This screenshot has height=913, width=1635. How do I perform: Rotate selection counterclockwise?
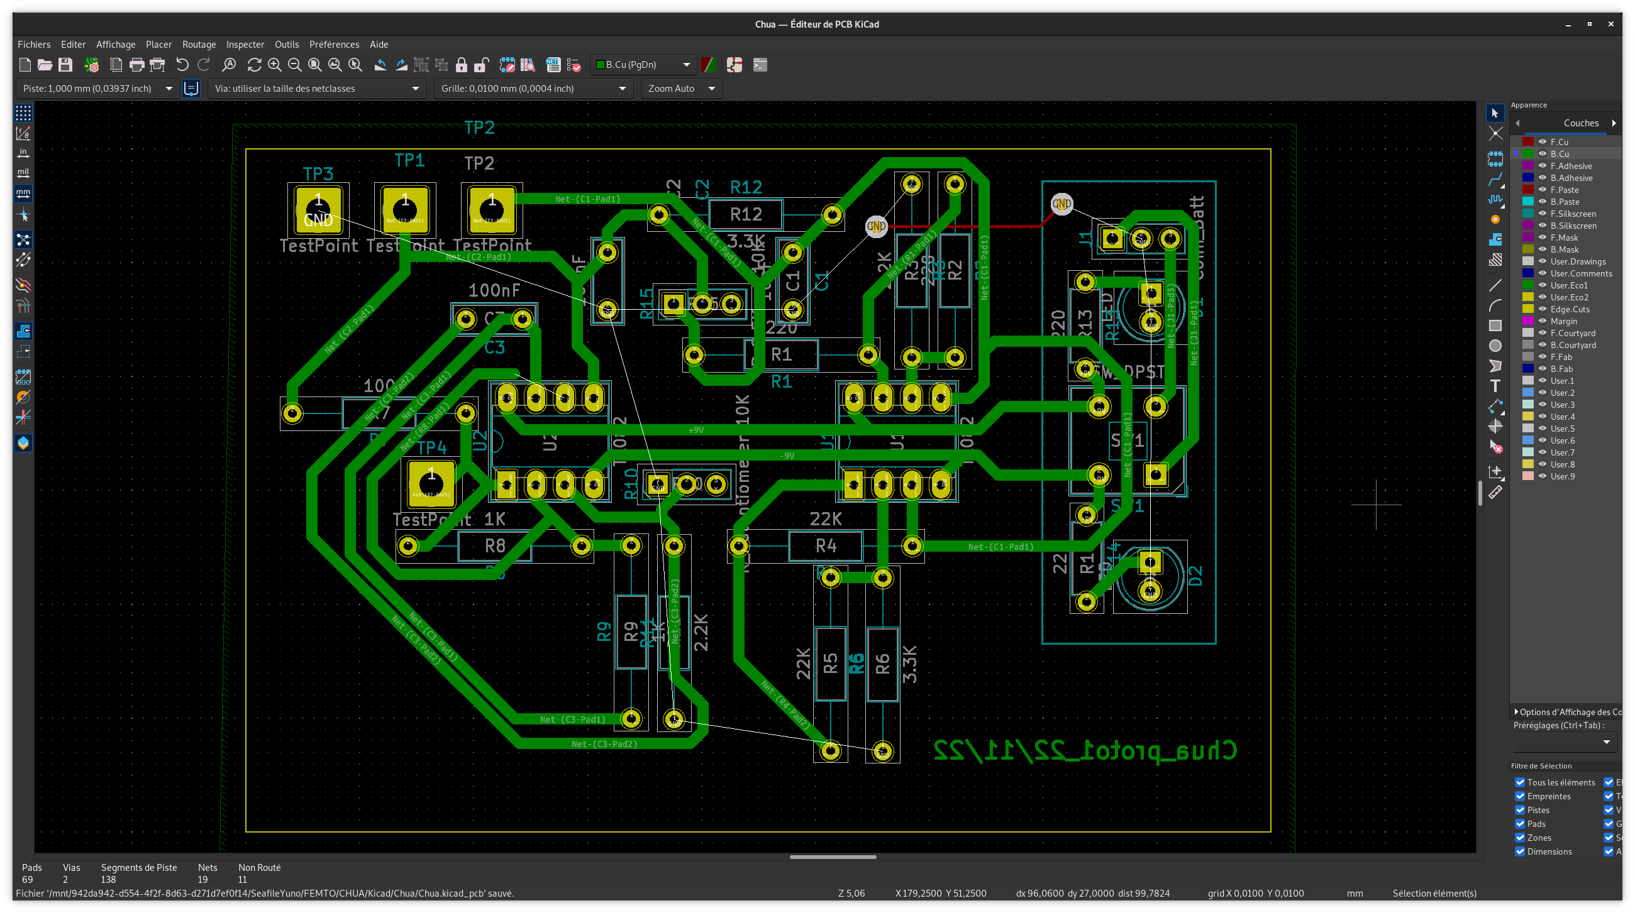pyautogui.click(x=380, y=65)
